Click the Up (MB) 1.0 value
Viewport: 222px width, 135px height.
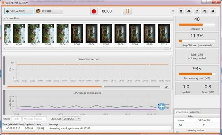(186, 87)
